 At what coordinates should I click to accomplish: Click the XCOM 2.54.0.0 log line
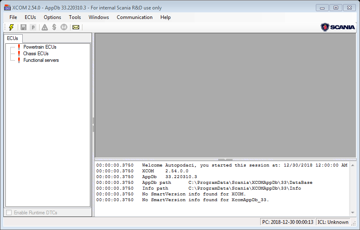click(142, 171)
